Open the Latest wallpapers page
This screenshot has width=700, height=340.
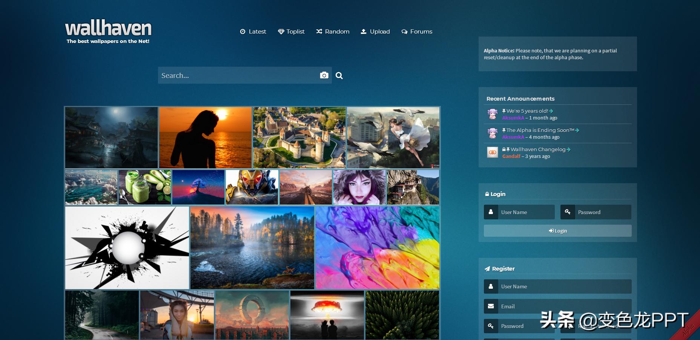253,32
